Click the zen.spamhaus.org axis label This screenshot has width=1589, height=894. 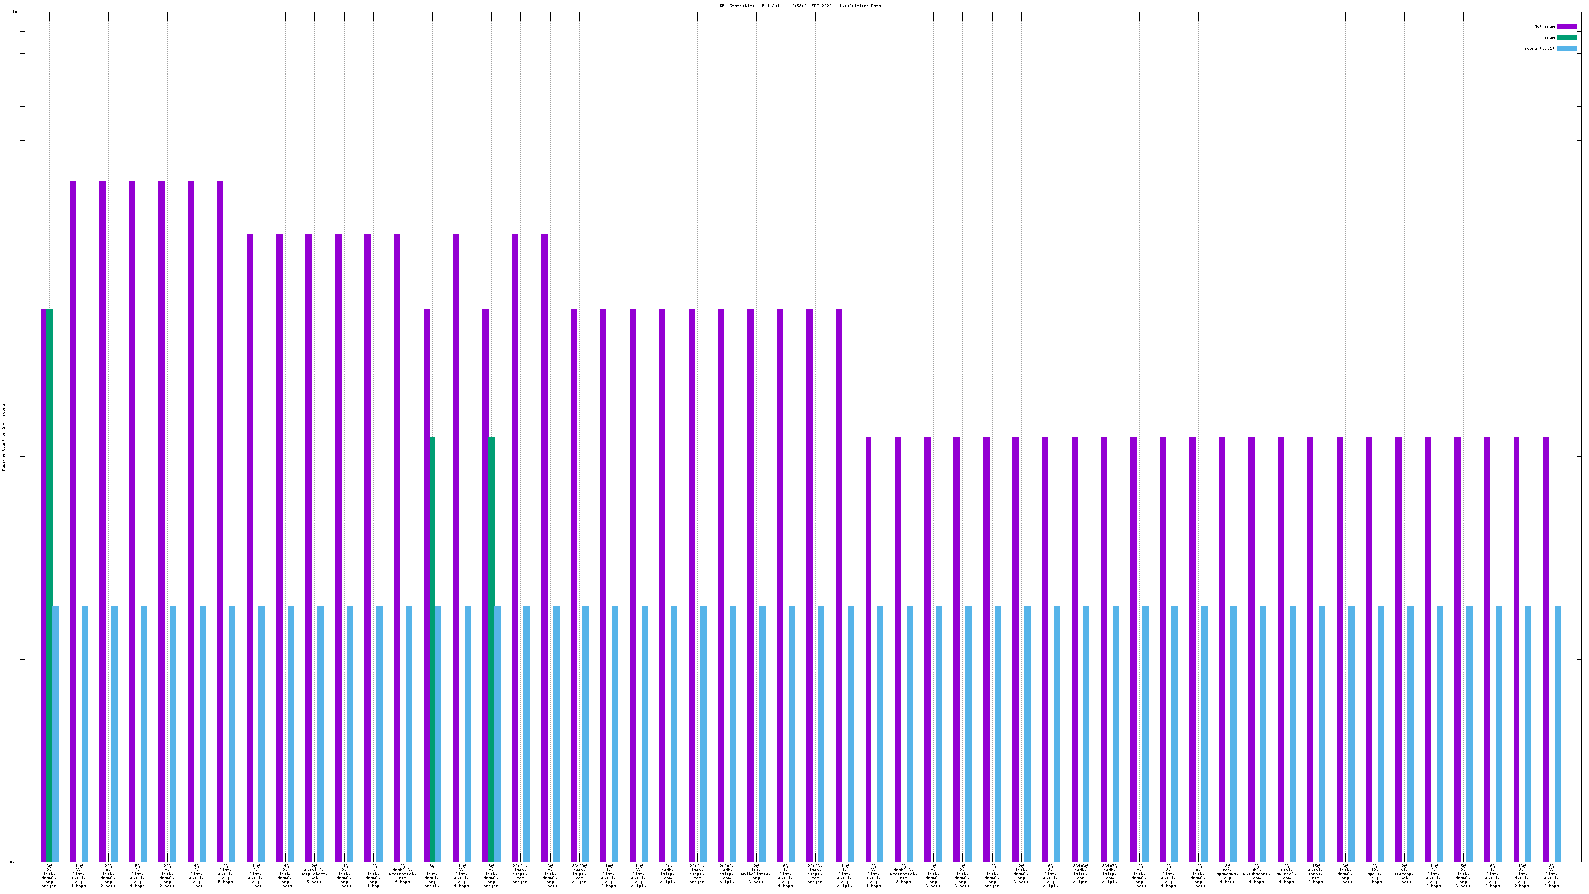pos(1227,874)
